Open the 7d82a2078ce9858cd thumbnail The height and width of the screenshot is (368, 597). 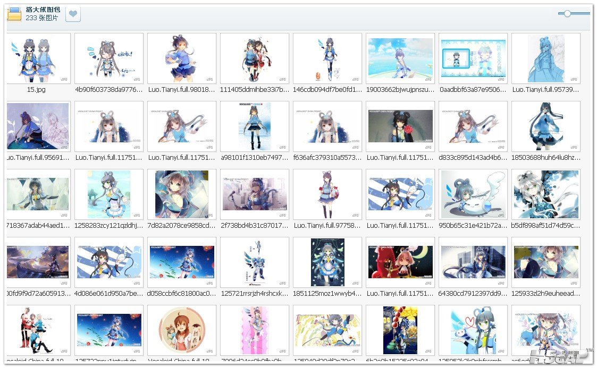[x=182, y=194]
